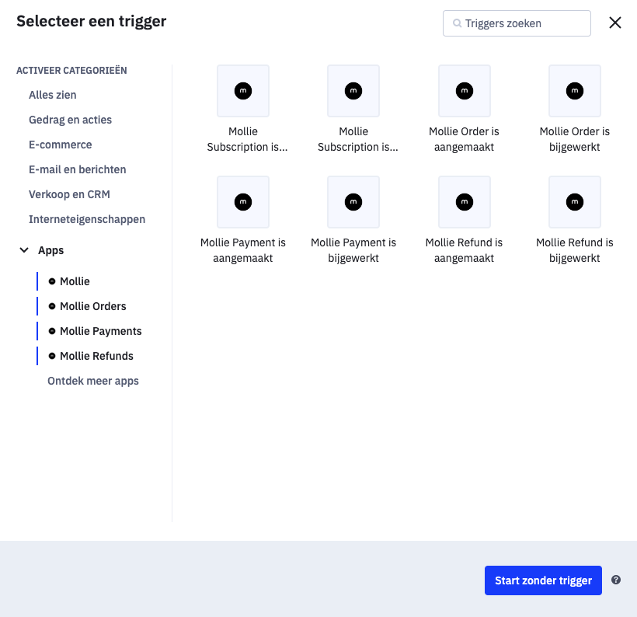Pick Mollie Refund is bijgewerkt trigger icon

(x=575, y=202)
